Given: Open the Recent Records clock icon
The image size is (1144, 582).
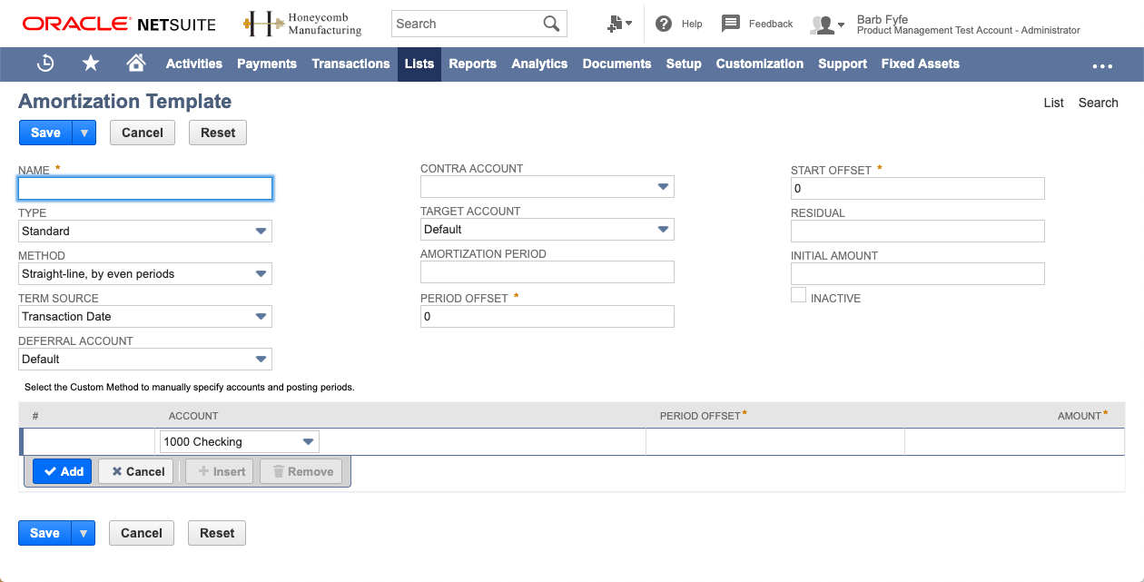Looking at the screenshot, I should [x=45, y=64].
